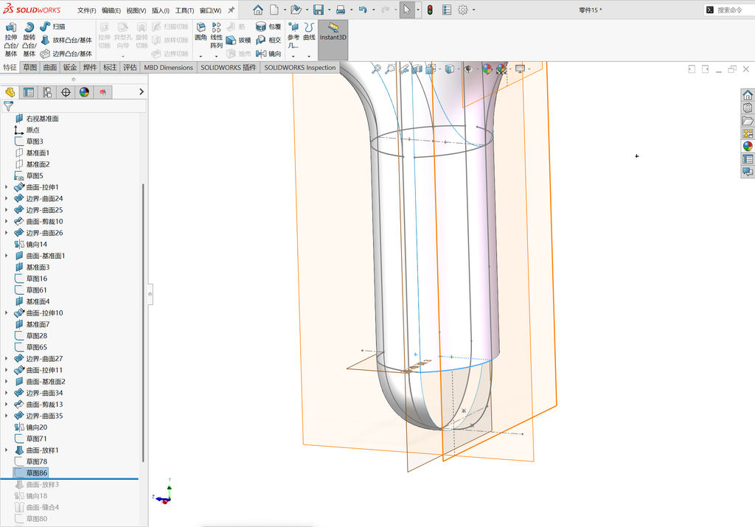Click the filter funnel icon
The height and width of the screenshot is (527, 755).
(8, 106)
